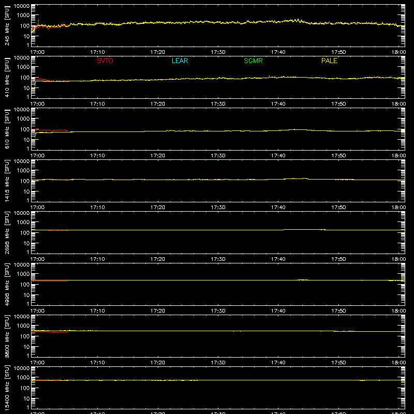Viewport: 414px width, 414px height.
Task: Click the 1000 y-axis label of 15400 MHz plot
Action: pos(23,378)
